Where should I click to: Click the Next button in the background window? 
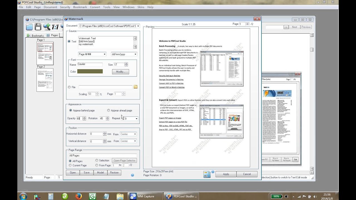[295, 27]
